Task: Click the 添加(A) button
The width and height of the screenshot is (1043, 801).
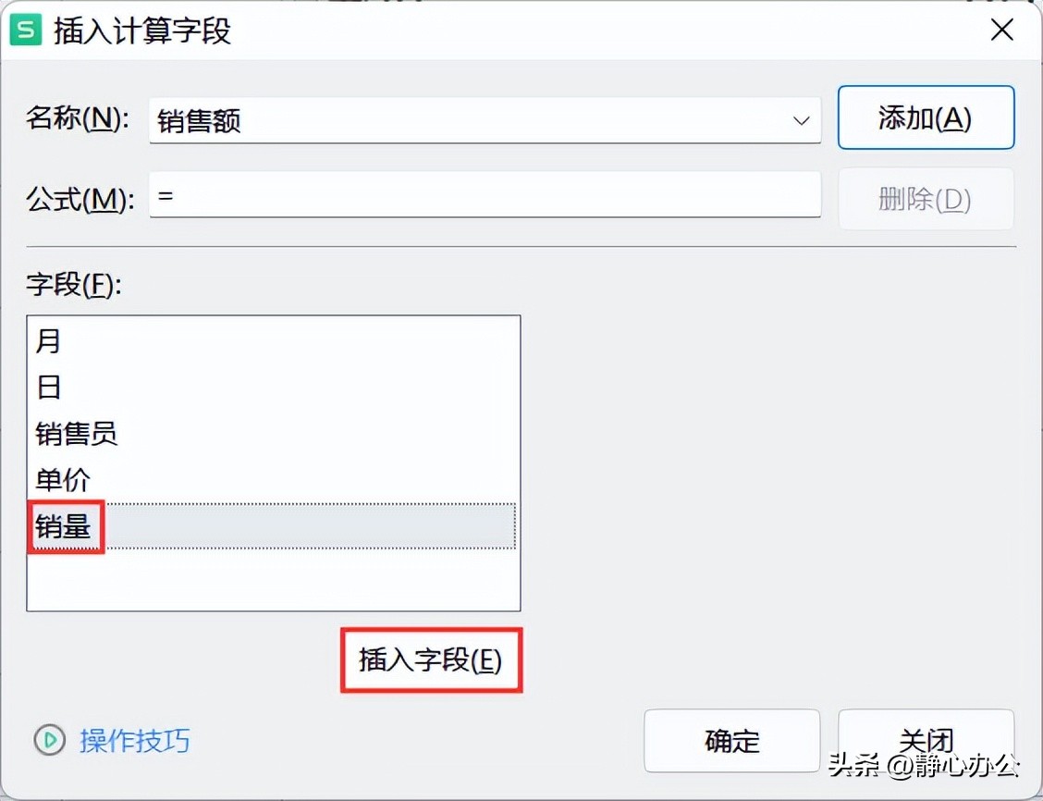Action: point(926,117)
